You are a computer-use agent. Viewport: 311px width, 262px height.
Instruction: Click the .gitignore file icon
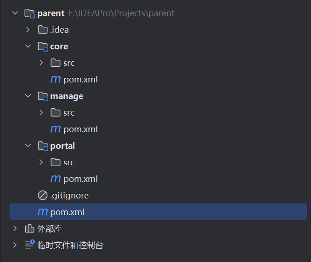pos(43,195)
